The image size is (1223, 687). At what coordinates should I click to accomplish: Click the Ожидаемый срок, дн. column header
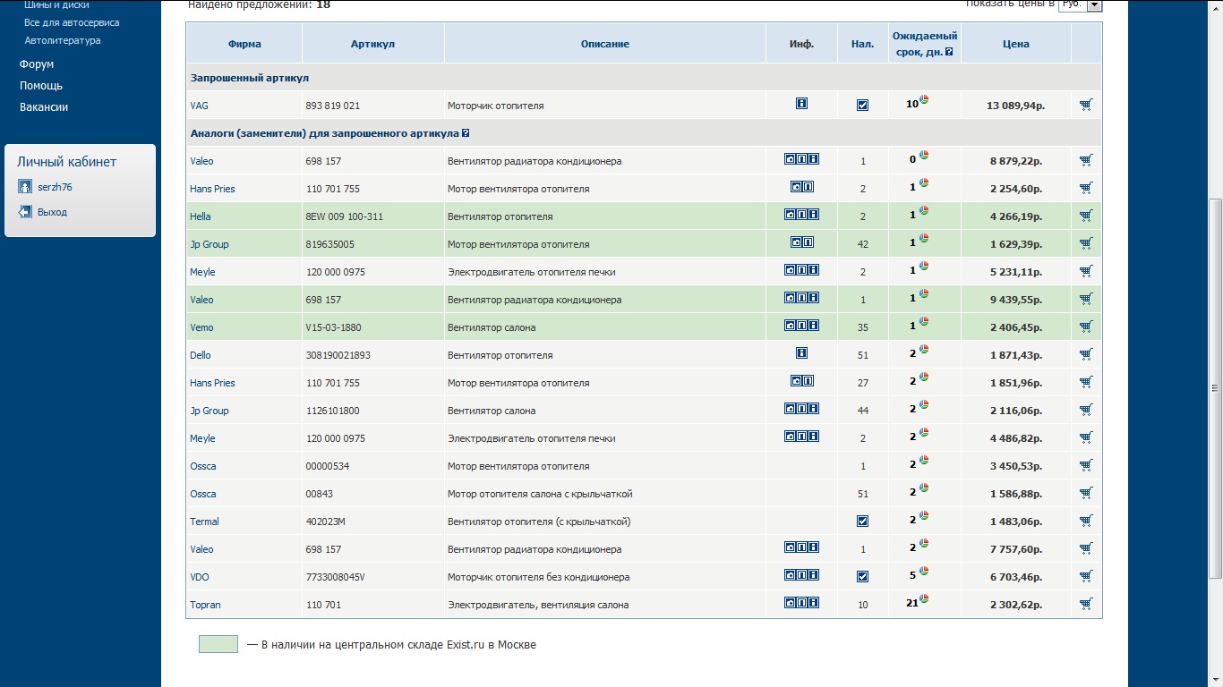click(925, 44)
